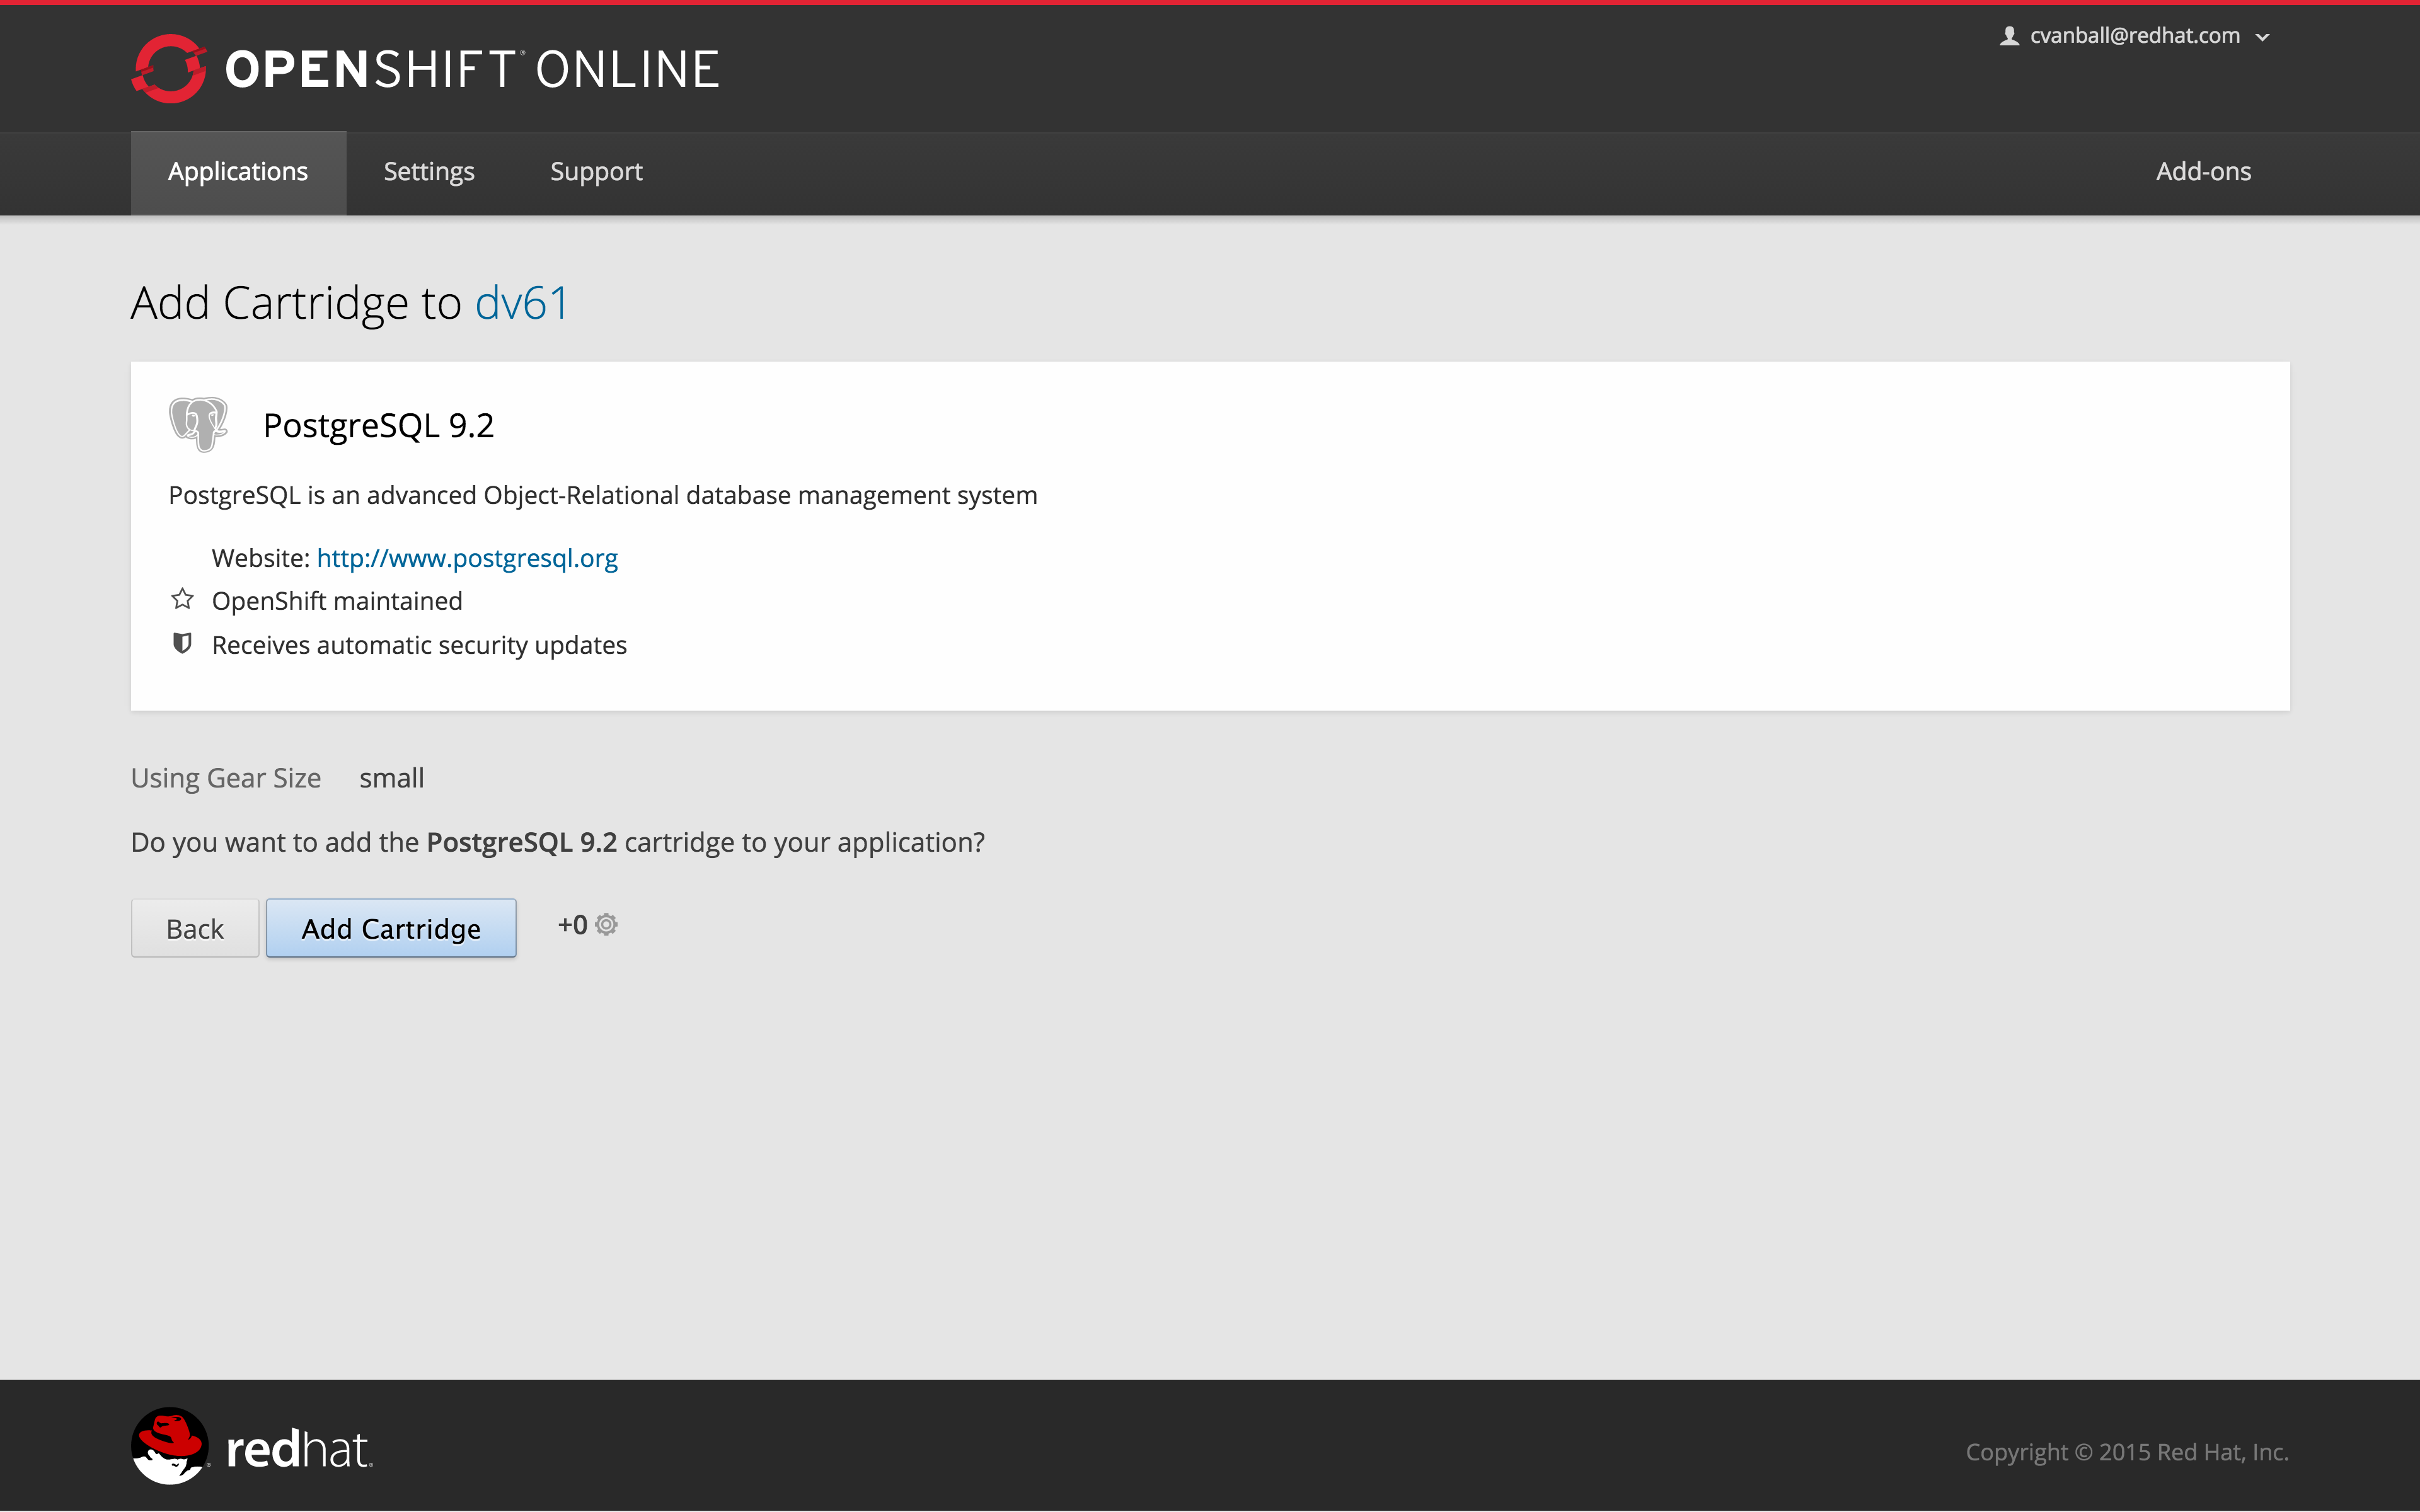Click the PostgreSQL 9.2 heading text
2420x1512 pixels.
[x=378, y=424]
